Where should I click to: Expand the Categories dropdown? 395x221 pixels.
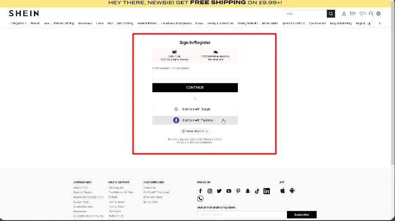[19, 23]
